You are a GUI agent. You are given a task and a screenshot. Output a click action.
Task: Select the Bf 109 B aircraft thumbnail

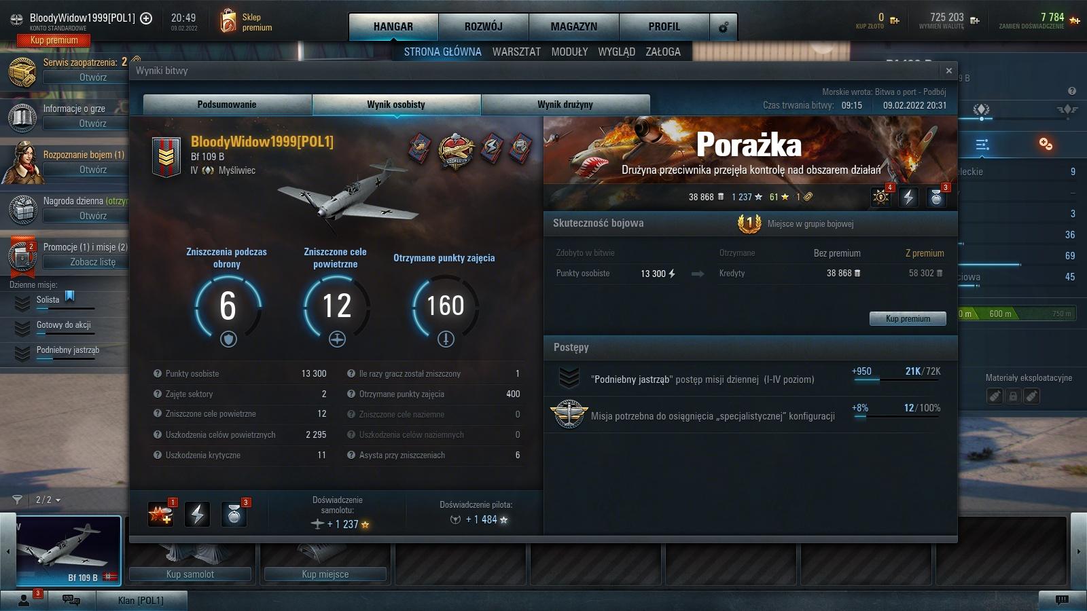point(68,551)
